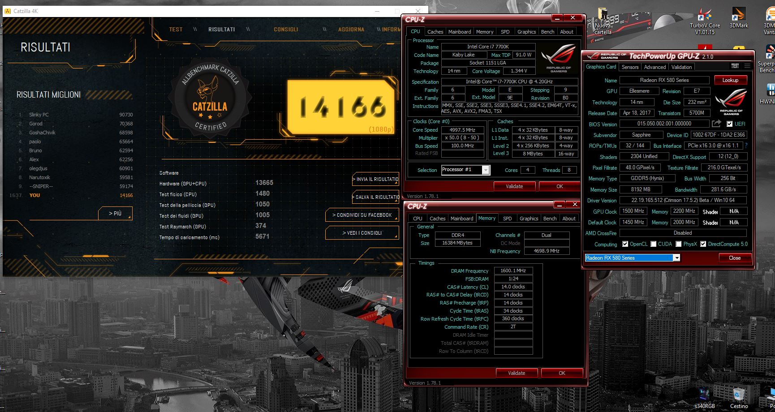Click the DRAM Frequency 1600.1 MHz value
This screenshot has height=412, width=775.
[x=513, y=270]
